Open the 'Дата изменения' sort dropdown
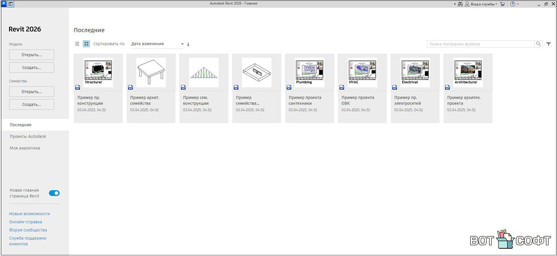Viewport: 557px width, 256px height. coord(157,44)
